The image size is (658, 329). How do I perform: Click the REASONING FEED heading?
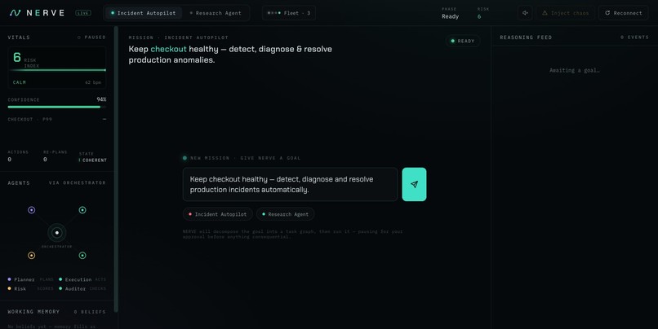click(526, 37)
